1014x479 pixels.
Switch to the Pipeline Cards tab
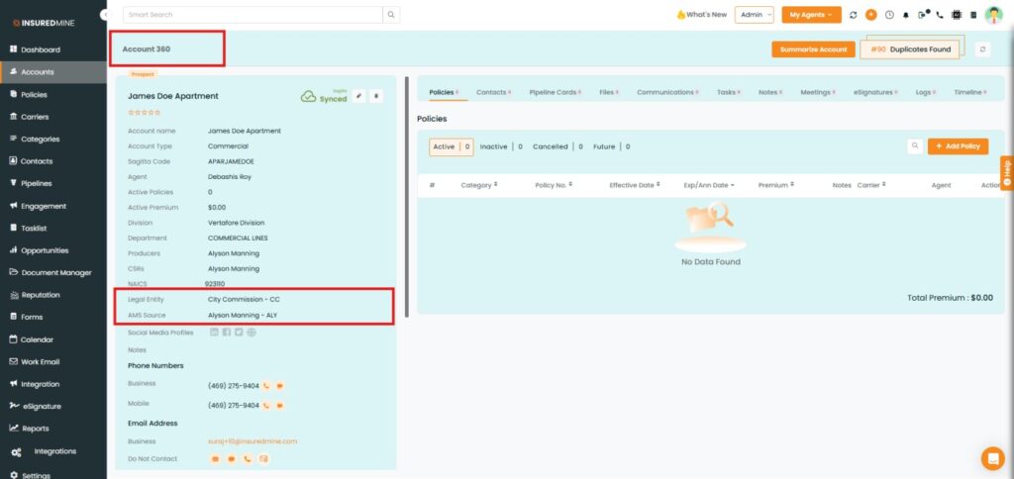tap(555, 92)
